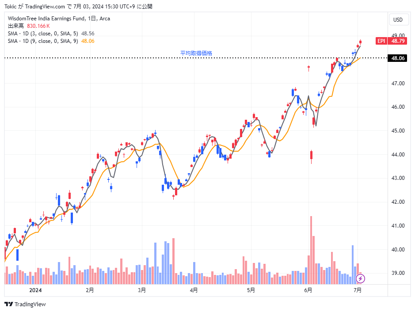Click the 2024 time axis label

coord(35,290)
